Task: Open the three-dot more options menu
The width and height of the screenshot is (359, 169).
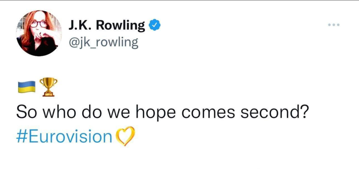Action: tap(333, 25)
